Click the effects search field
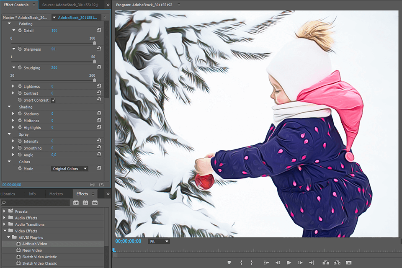The height and width of the screenshot is (268, 402). 36,203
